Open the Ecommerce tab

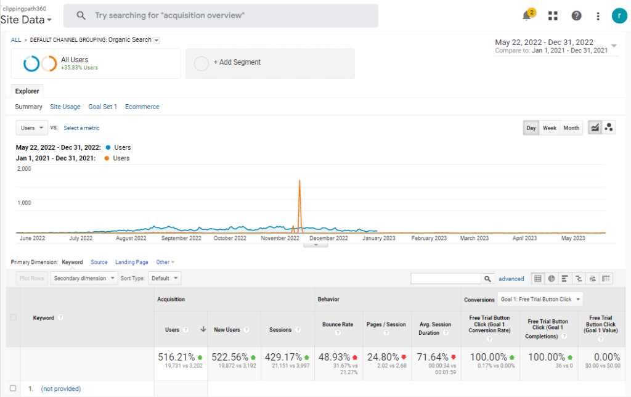pyautogui.click(x=142, y=107)
